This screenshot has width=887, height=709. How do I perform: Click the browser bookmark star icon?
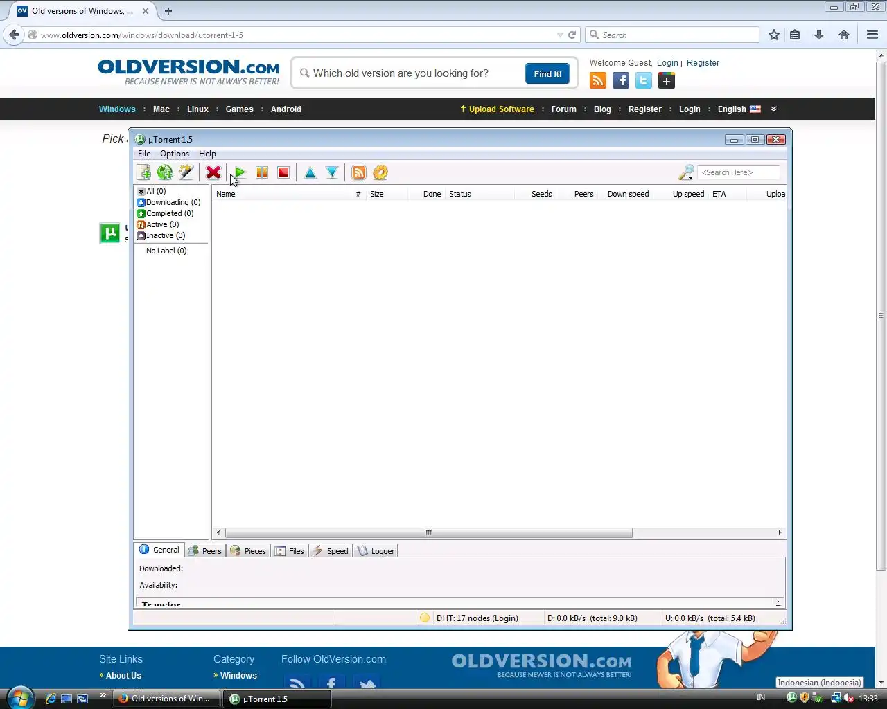[x=774, y=35]
